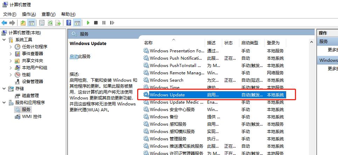Expand the 事件查看器 node
The height and width of the screenshot is (155, 338).
pyautogui.click(x=10, y=54)
